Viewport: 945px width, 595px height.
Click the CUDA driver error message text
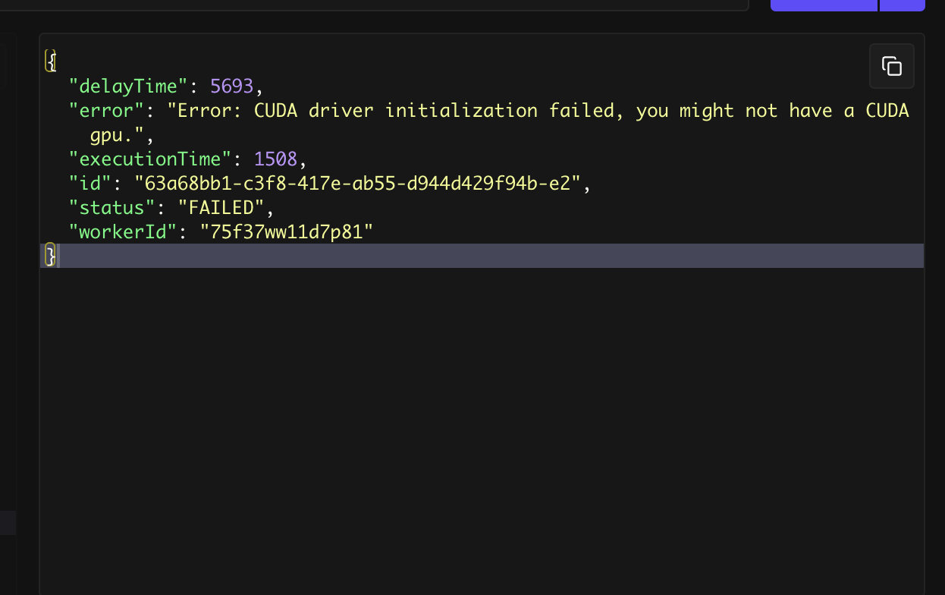click(x=531, y=110)
